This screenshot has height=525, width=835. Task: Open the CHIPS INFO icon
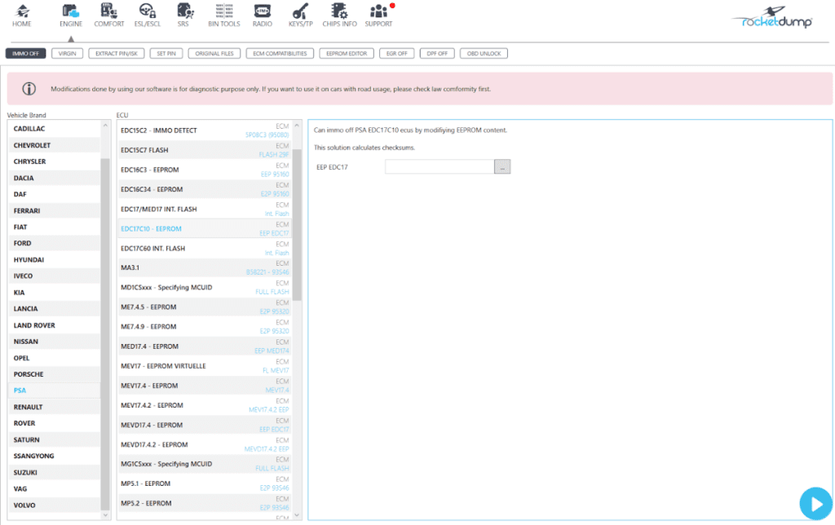(x=339, y=15)
